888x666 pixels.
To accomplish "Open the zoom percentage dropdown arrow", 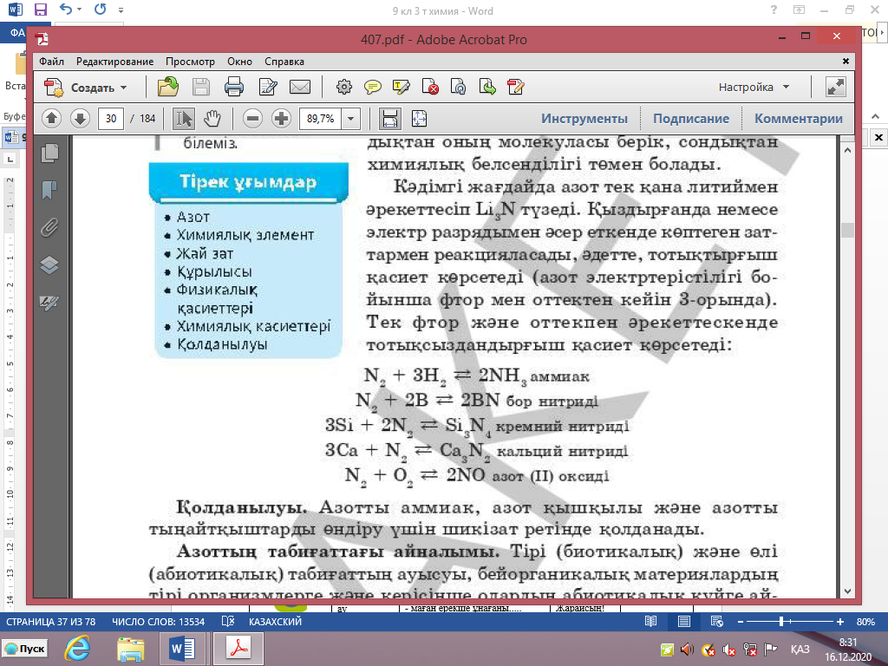I will coord(351,119).
